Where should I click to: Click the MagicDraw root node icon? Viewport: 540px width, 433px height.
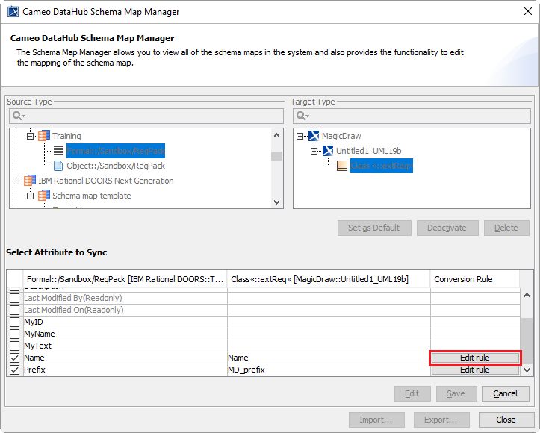click(314, 136)
